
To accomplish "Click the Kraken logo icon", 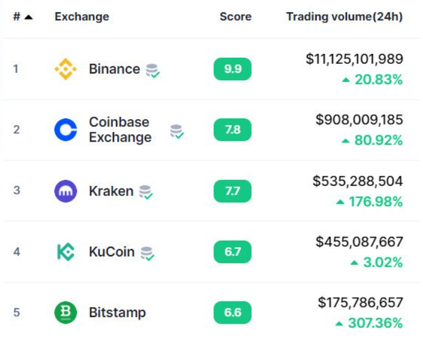I will pos(66,191).
